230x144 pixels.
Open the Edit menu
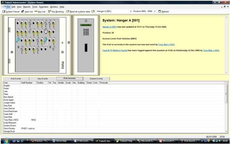(13, 7)
